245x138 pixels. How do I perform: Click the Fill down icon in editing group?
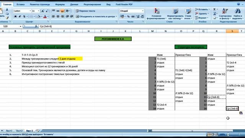(x=215, y=14)
